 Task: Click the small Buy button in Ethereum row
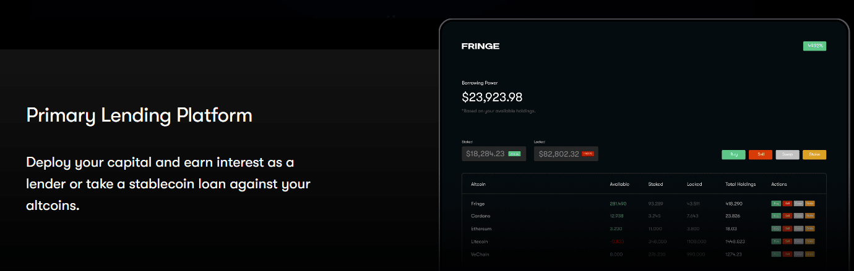(x=776, y=228)
